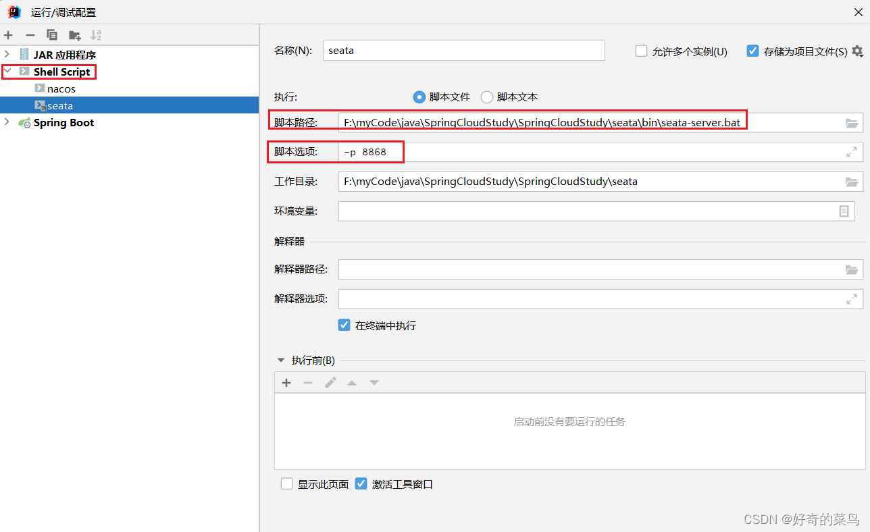Click inside the 名称 input field
This screenshot has width=870, height=532.
click(x=464, y=51)
